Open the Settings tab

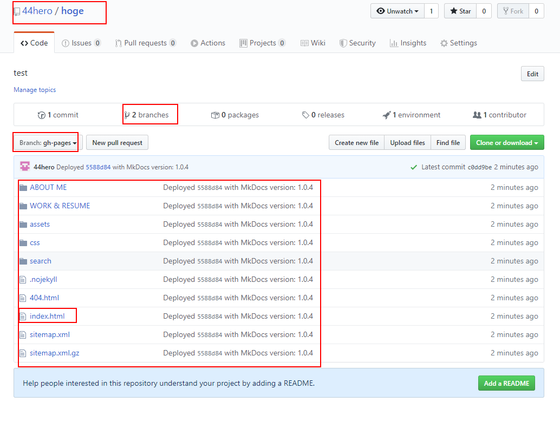459,43
